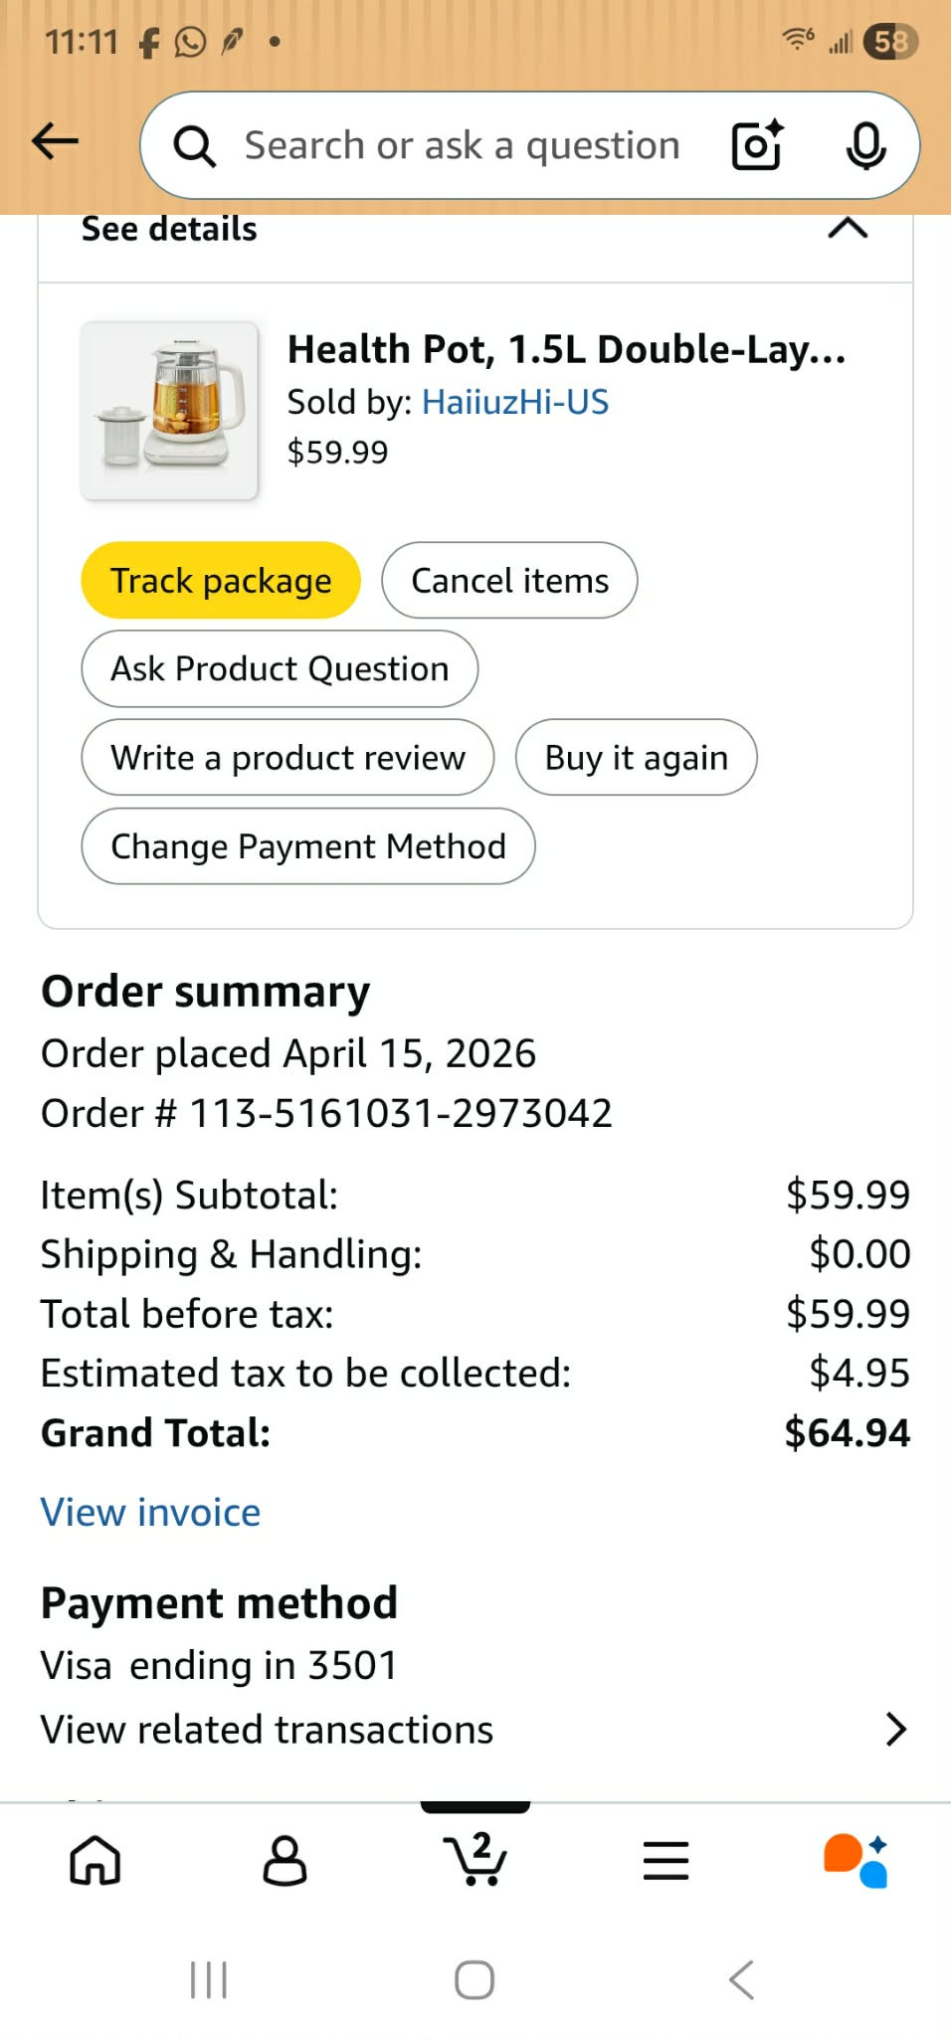
Task: Tap the back arrow in header
Action: (x=56, y=143)
